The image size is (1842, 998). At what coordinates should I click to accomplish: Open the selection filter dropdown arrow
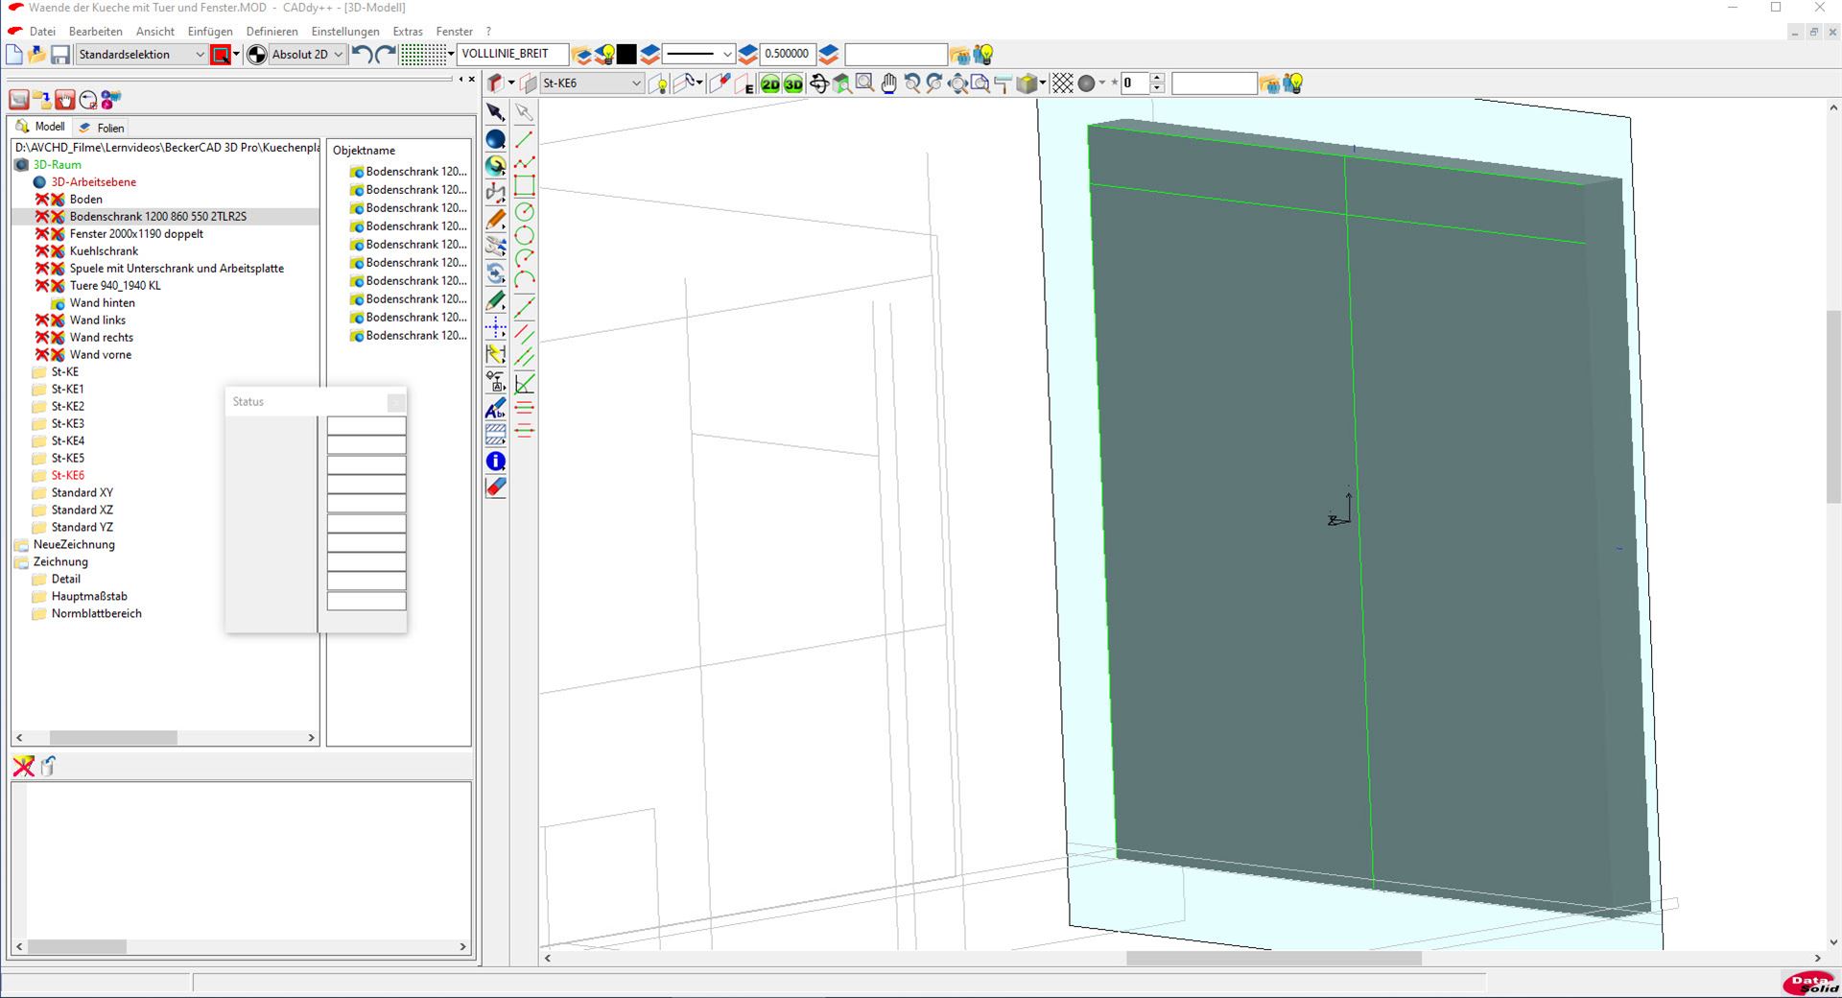236,55
